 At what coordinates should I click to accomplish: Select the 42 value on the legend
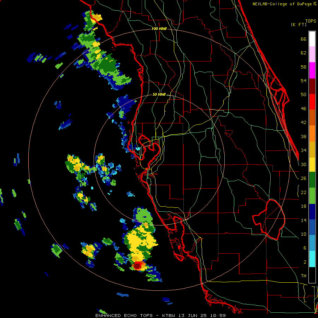[304, 123]
